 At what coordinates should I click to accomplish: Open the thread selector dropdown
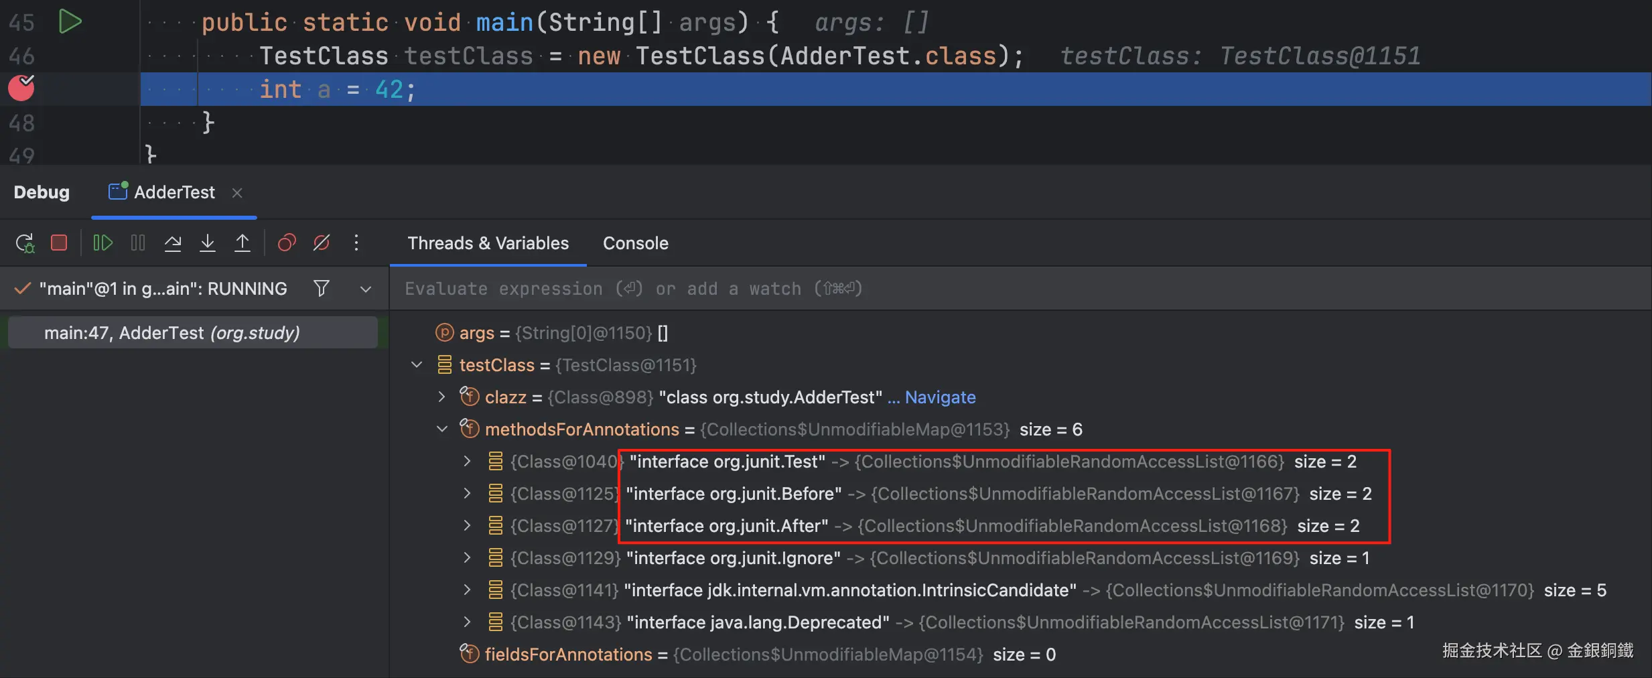point(366,289)
